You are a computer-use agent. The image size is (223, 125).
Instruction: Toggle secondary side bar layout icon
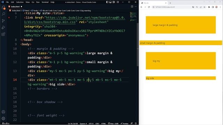pos(114,2)
